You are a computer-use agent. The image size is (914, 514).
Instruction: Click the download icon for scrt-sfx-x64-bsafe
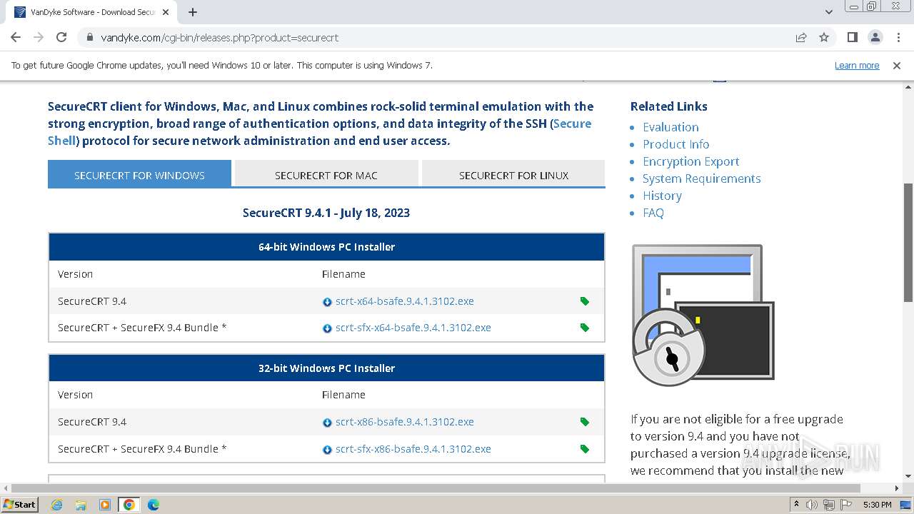coord(327,328)
